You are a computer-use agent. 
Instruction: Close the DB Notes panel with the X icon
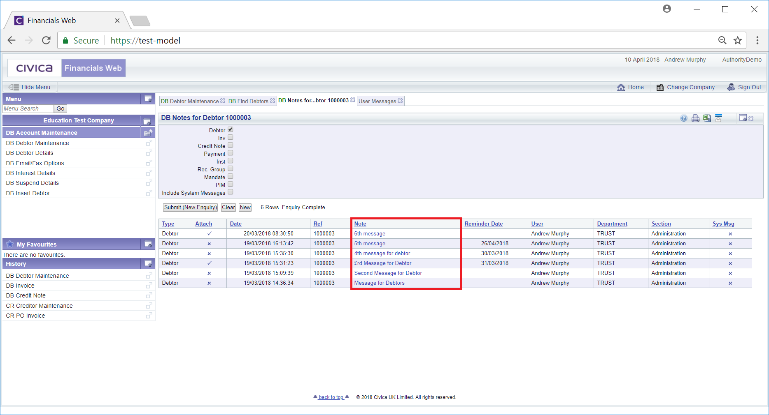[x=751, y=119]
